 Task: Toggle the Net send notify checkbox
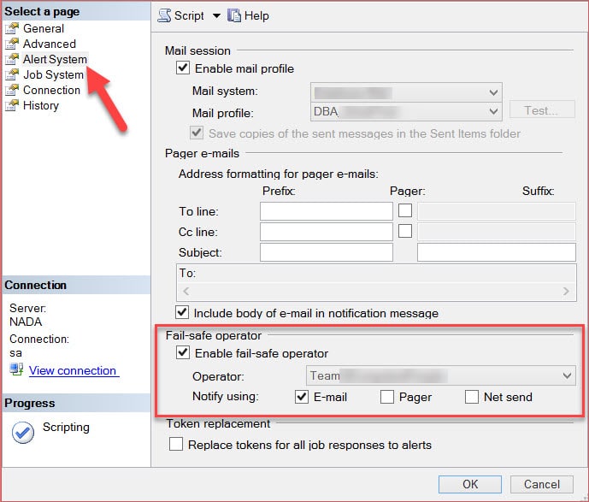(472, 397)
